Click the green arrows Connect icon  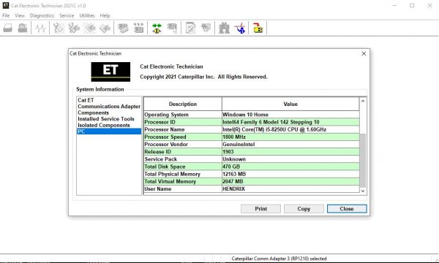tap(157, 28)
